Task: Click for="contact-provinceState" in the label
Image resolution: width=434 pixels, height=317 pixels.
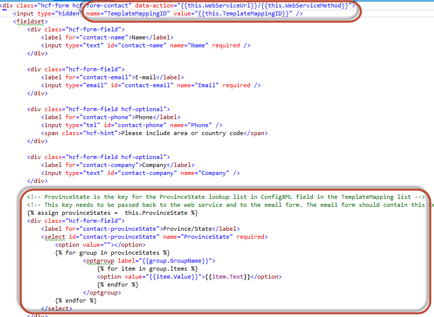Action: pyautogui.click(x=112, y=229)
